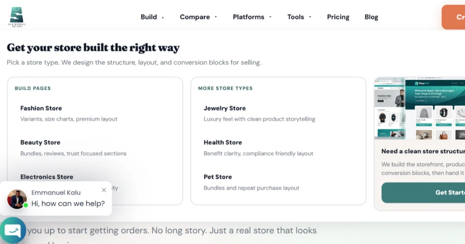Expand the Tools dropdown arrow
This screenshot has height=244, width=465.
tap(310, 17)
